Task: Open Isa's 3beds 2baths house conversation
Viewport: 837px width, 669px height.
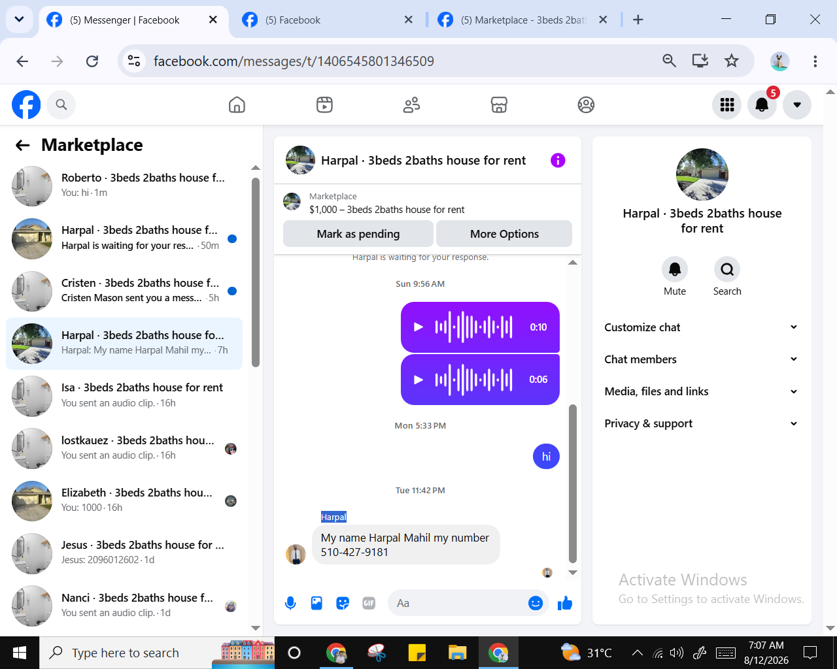Action: coord(124,396)
